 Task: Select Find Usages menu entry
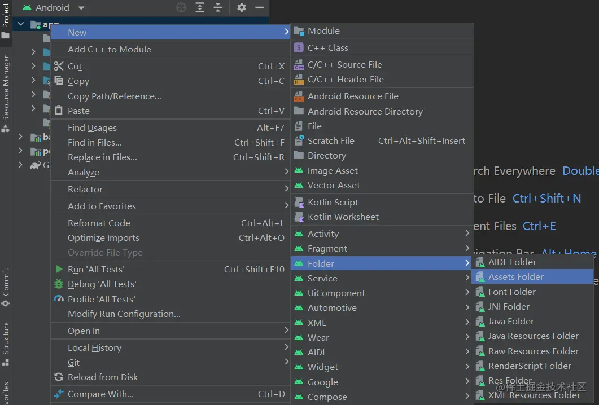(x=170, y=127)
